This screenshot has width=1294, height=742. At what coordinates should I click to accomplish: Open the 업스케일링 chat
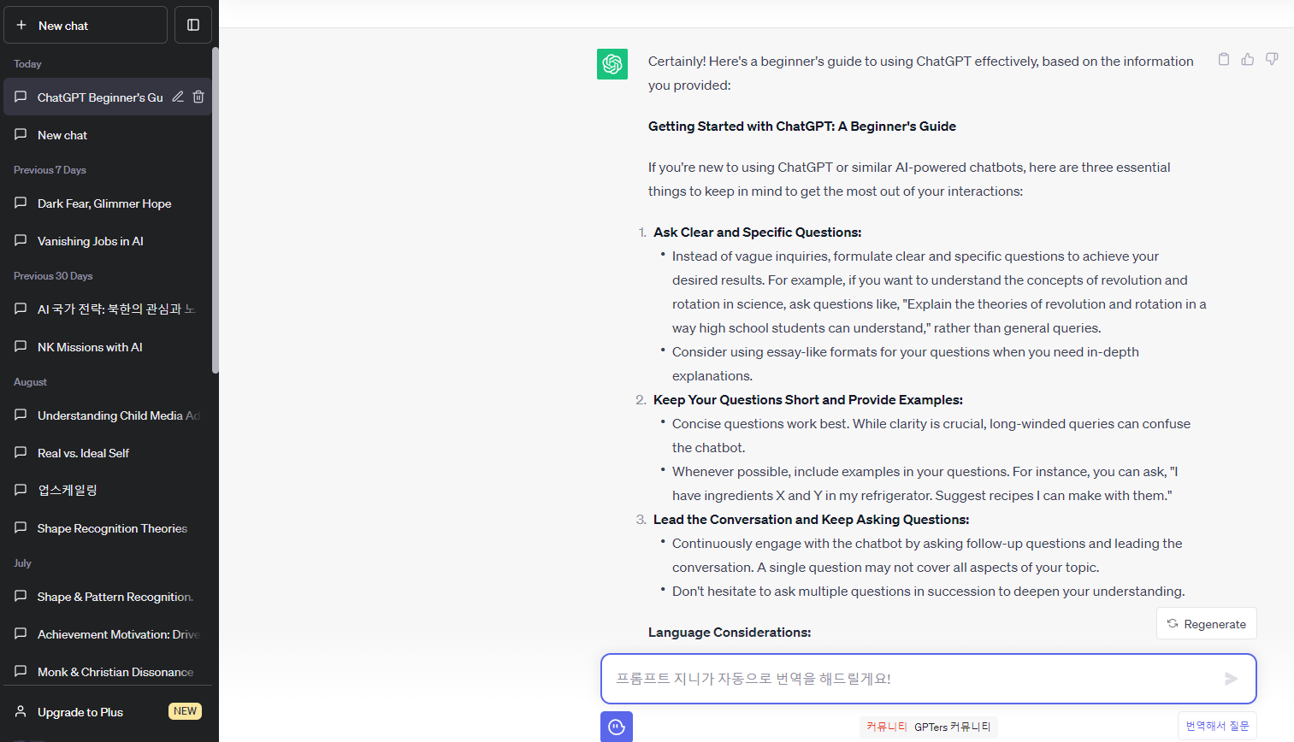pyautogui.click(x=108, y=491)
